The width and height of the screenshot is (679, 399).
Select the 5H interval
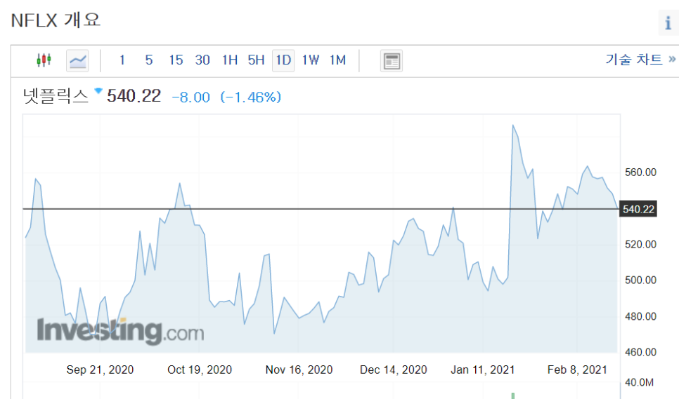pyautogui.click(x=256, y=60)
